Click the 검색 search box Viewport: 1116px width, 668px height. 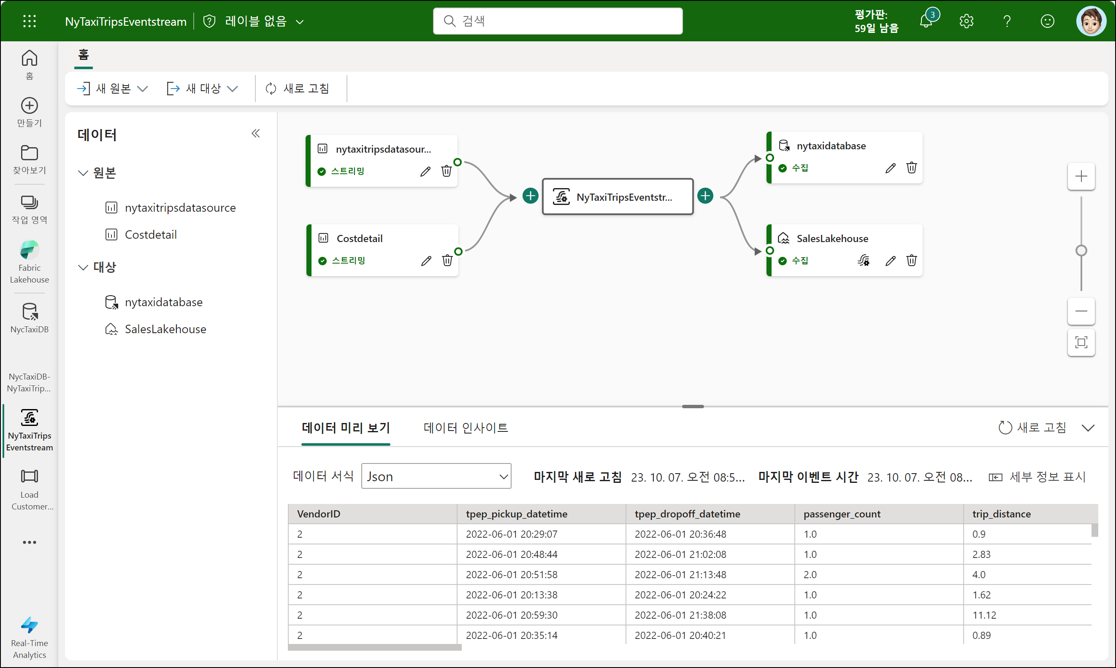[x=557, y=21]
